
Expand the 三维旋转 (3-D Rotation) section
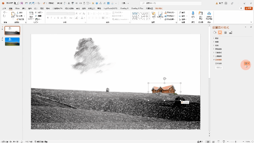[x=218, y=56]
